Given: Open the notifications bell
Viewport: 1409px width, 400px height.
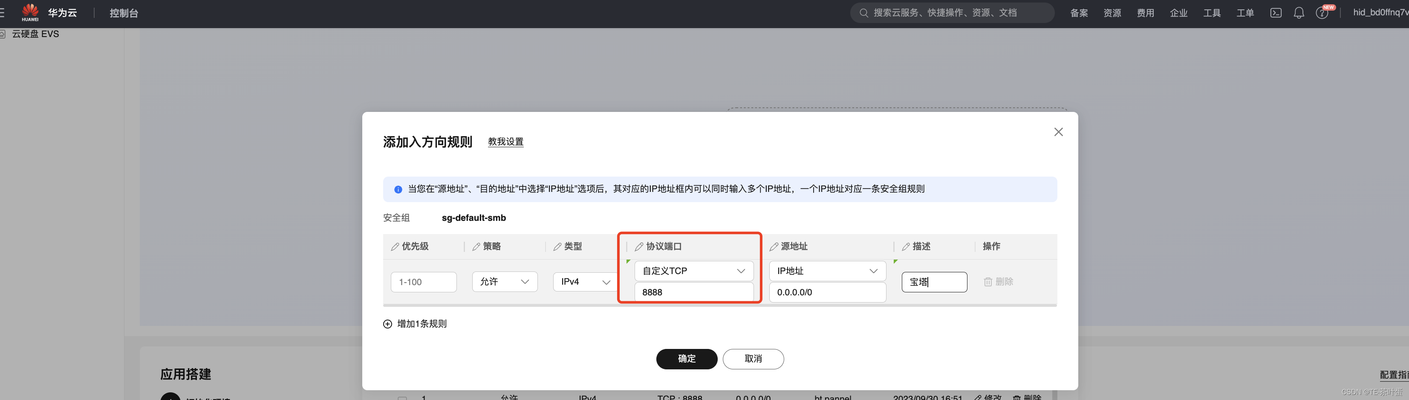Looking at the screenshot, I should tap(1299, 13).
